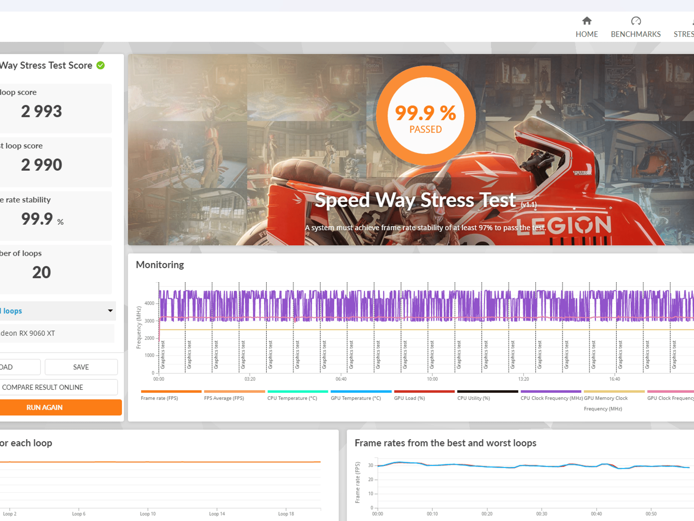Click COMPARE RESULT ONLINE button
Image resolution: width=694 pixels, height=521 pixels.
(x=58, y=387)
